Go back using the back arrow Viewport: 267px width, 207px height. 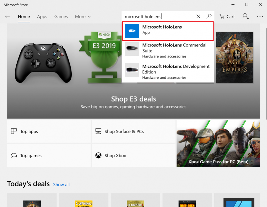coord(7,16)
